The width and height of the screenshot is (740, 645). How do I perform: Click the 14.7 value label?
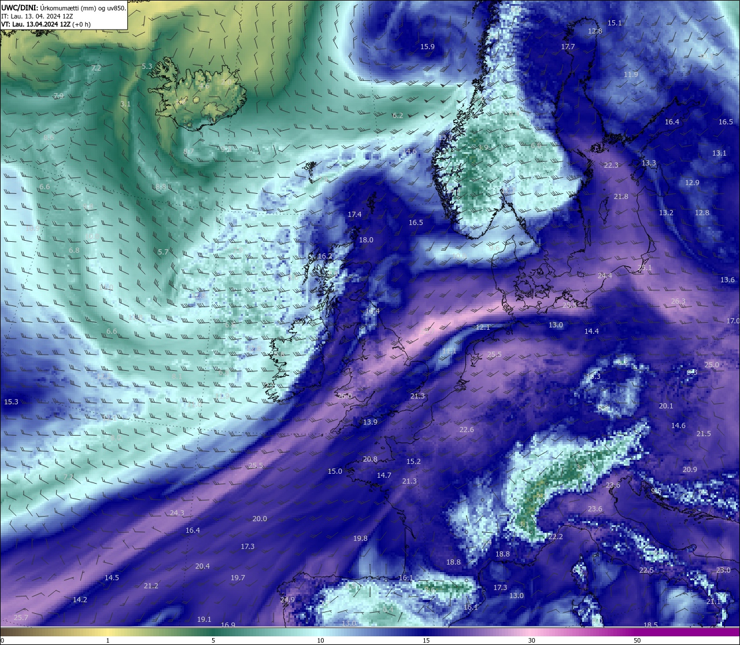(384, 476)
